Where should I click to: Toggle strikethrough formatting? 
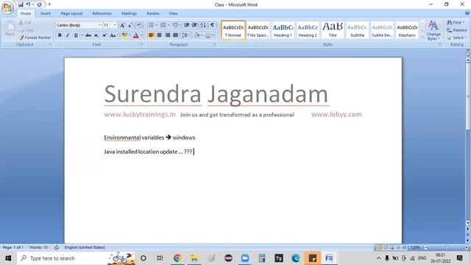pos(88,35)
